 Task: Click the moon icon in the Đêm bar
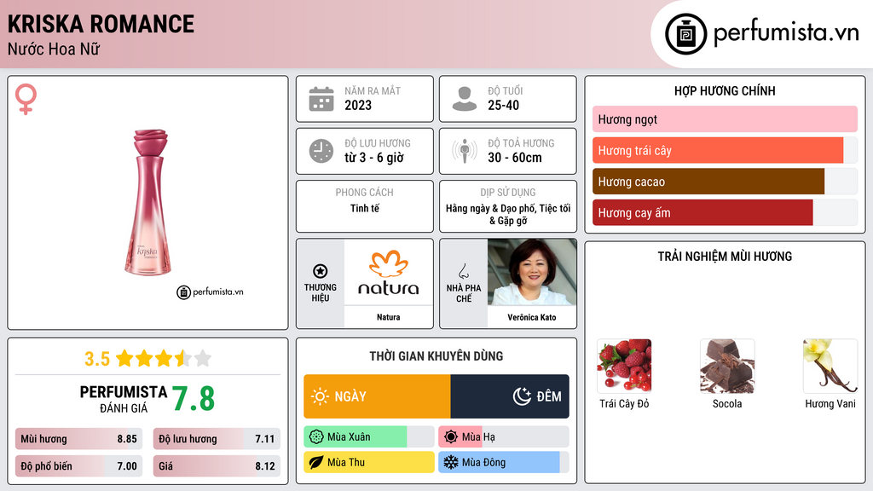coord(522,396)
